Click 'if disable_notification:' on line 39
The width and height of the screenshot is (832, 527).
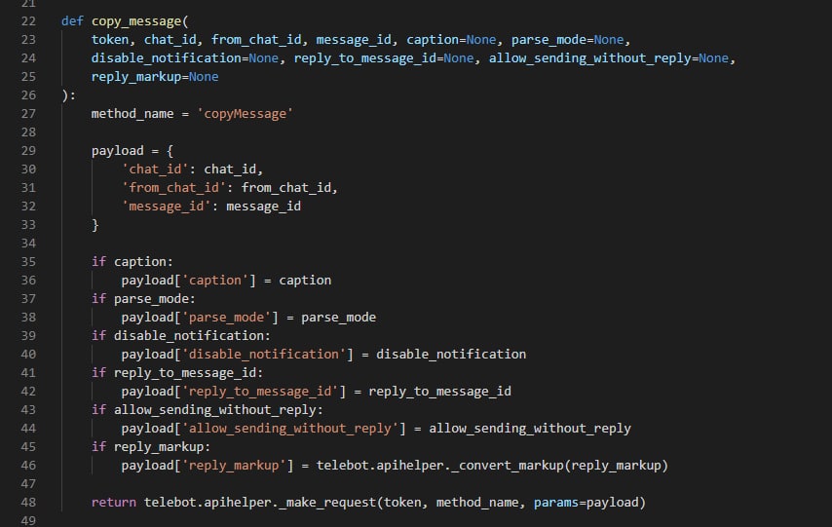click(181, 336)
